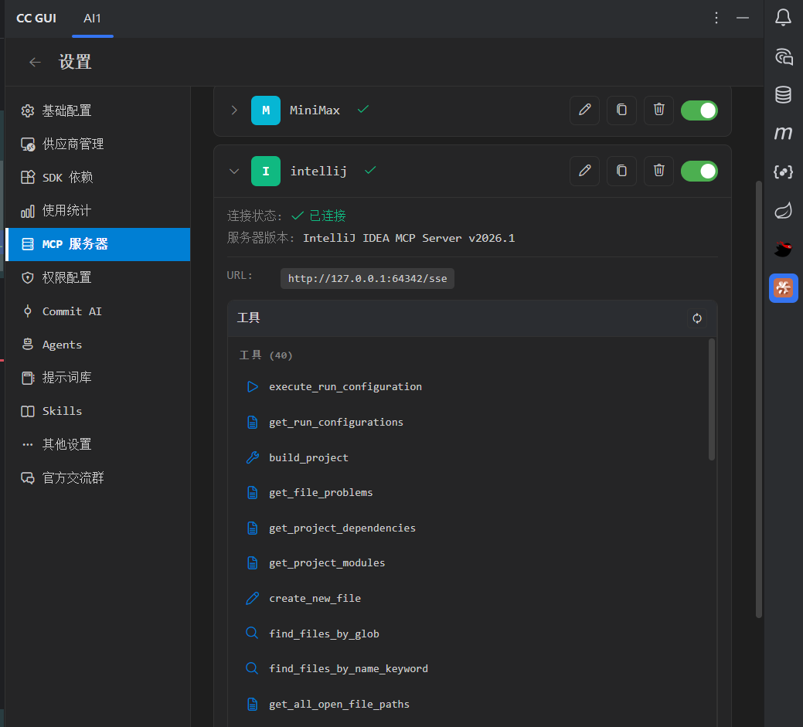Screen dimensions: 803x727
Task: Refresh the tools list
Action: coord(697,318)
